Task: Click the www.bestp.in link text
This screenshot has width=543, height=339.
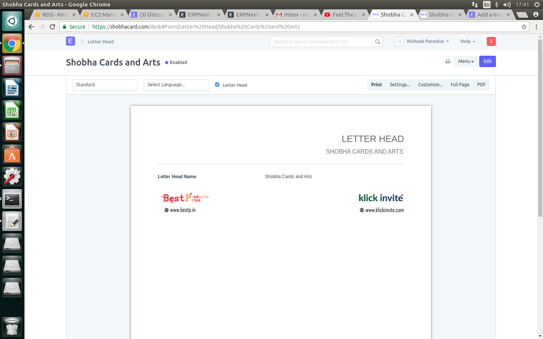Action: click(183, 210)
